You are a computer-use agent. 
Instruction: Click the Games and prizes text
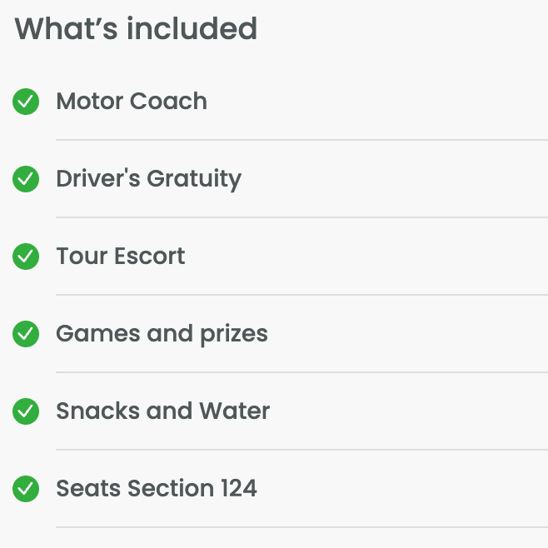tap(162, 334)
